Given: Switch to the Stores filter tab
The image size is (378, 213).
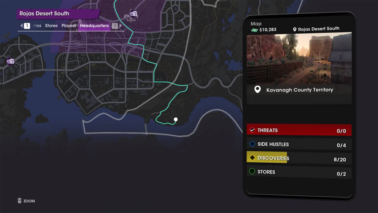Looking at the screenshot, I should point(51,26).
